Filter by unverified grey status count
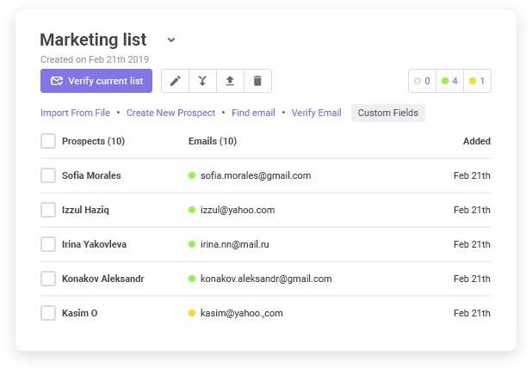This screenshot has width=532, height=368. [x=422, y=81]
